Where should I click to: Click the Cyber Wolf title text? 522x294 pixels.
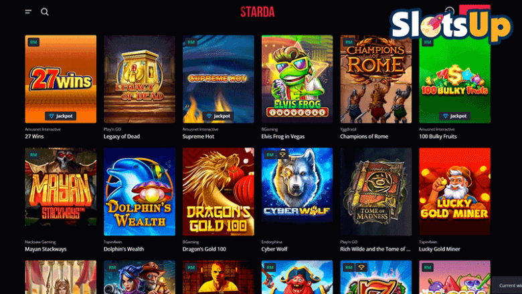274,249
